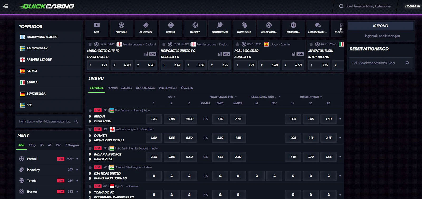
Task: Click the search icon in team search field
Action: click(76, 121)
